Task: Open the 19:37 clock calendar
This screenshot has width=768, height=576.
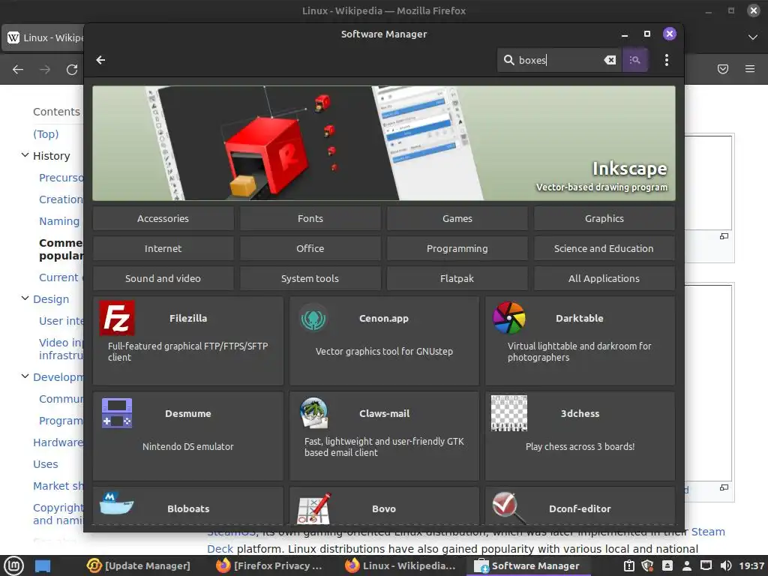Action: [x=751, y=566]
